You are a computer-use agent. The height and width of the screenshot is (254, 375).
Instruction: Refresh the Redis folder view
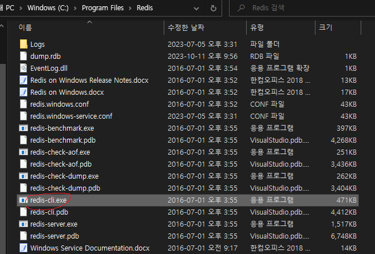[214, 8]
